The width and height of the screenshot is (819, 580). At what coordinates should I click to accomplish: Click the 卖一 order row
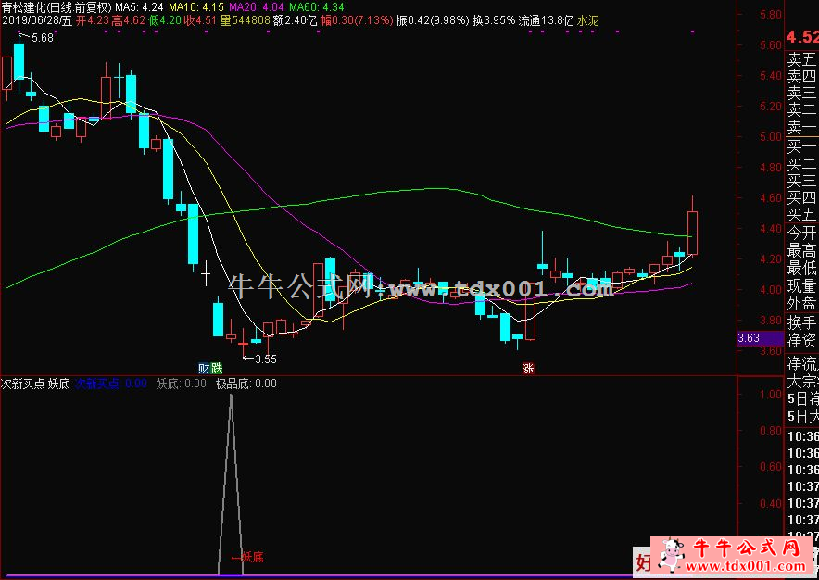click(x=802, y=127)
